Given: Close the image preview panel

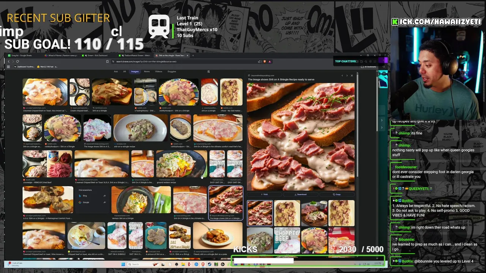Looking at the screenshot, I should [x=352, y=75].
